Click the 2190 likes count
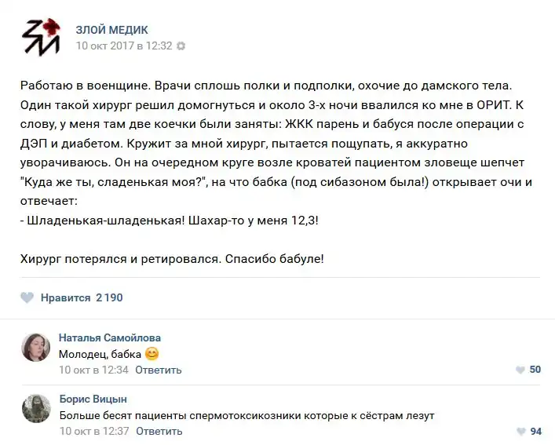 [x=109, y=298]
